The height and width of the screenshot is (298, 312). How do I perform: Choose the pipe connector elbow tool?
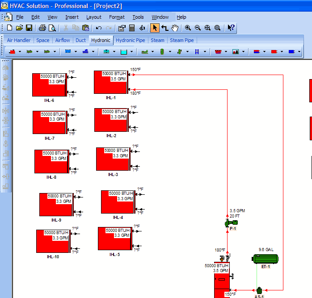(165, 28)
